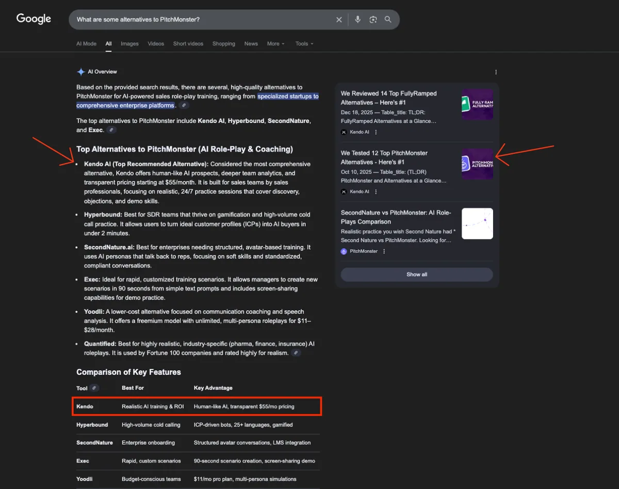Expand the More search filters dropdown
Screen dimensions: 619x489
[276, 44]
